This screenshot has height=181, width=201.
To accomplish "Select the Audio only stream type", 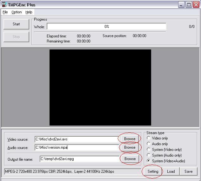I will click(x=157, y=144).
